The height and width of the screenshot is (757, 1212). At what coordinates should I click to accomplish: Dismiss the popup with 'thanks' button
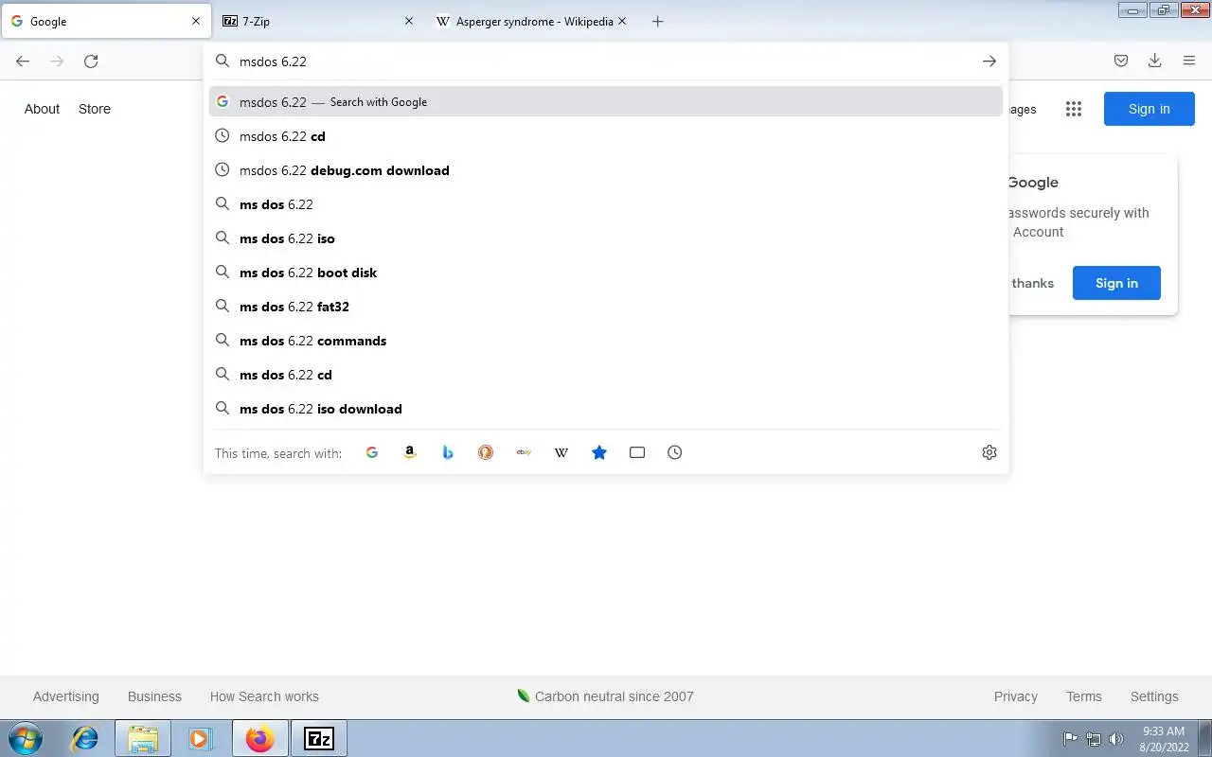coord(1031,283)
